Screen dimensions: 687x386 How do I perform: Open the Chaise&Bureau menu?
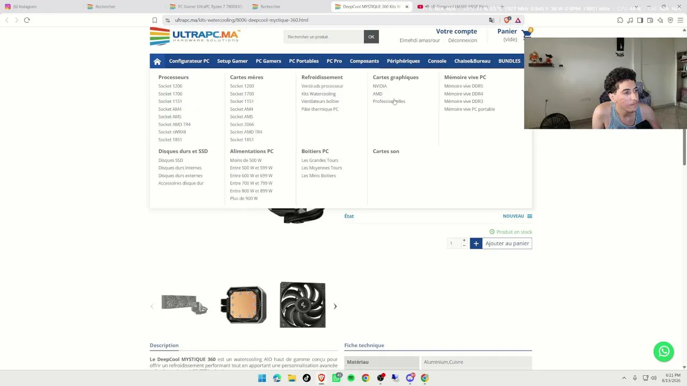click(x=472, y=61)
